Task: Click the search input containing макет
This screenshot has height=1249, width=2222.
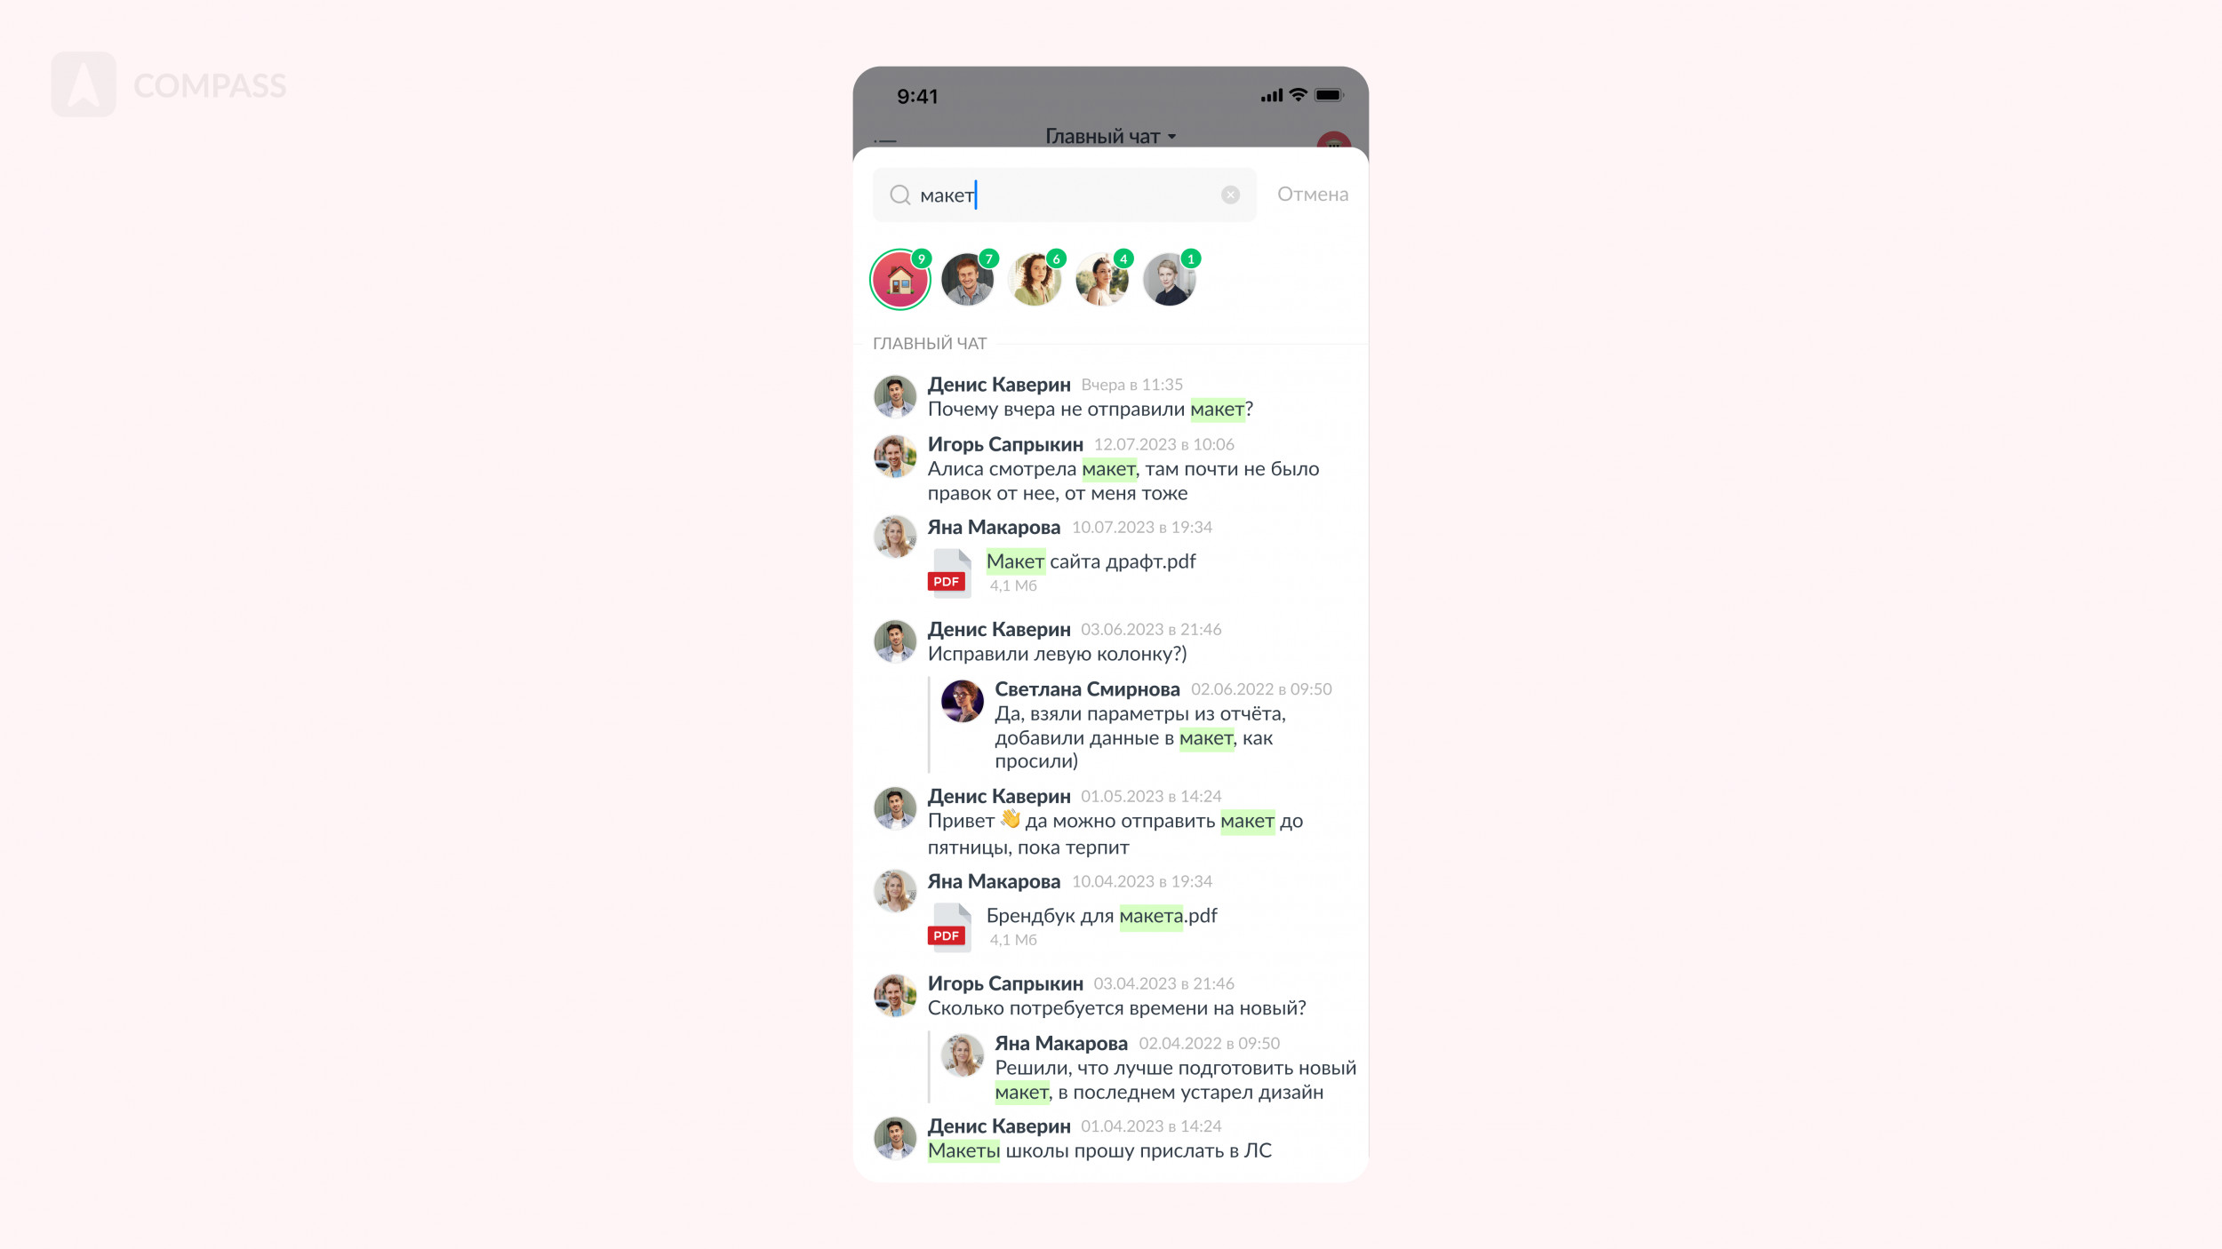Action: pos(1064,195)
